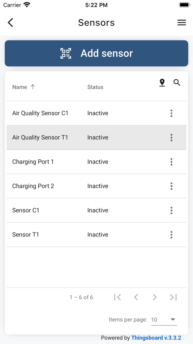Open the hamburger menu

pos(181,22)
